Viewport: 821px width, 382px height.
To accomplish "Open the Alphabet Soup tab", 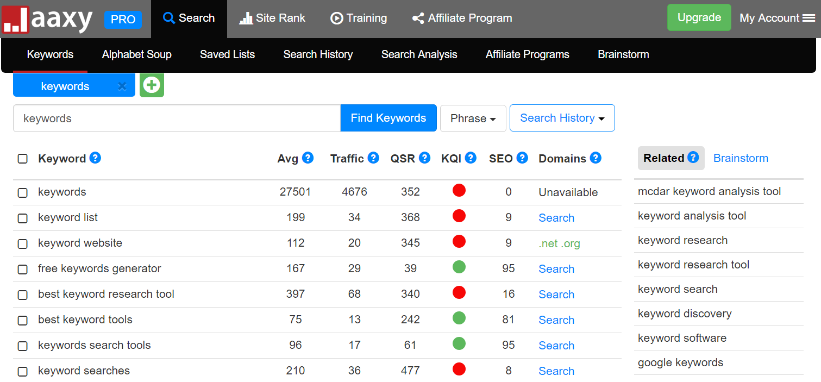I will (137, 54).
